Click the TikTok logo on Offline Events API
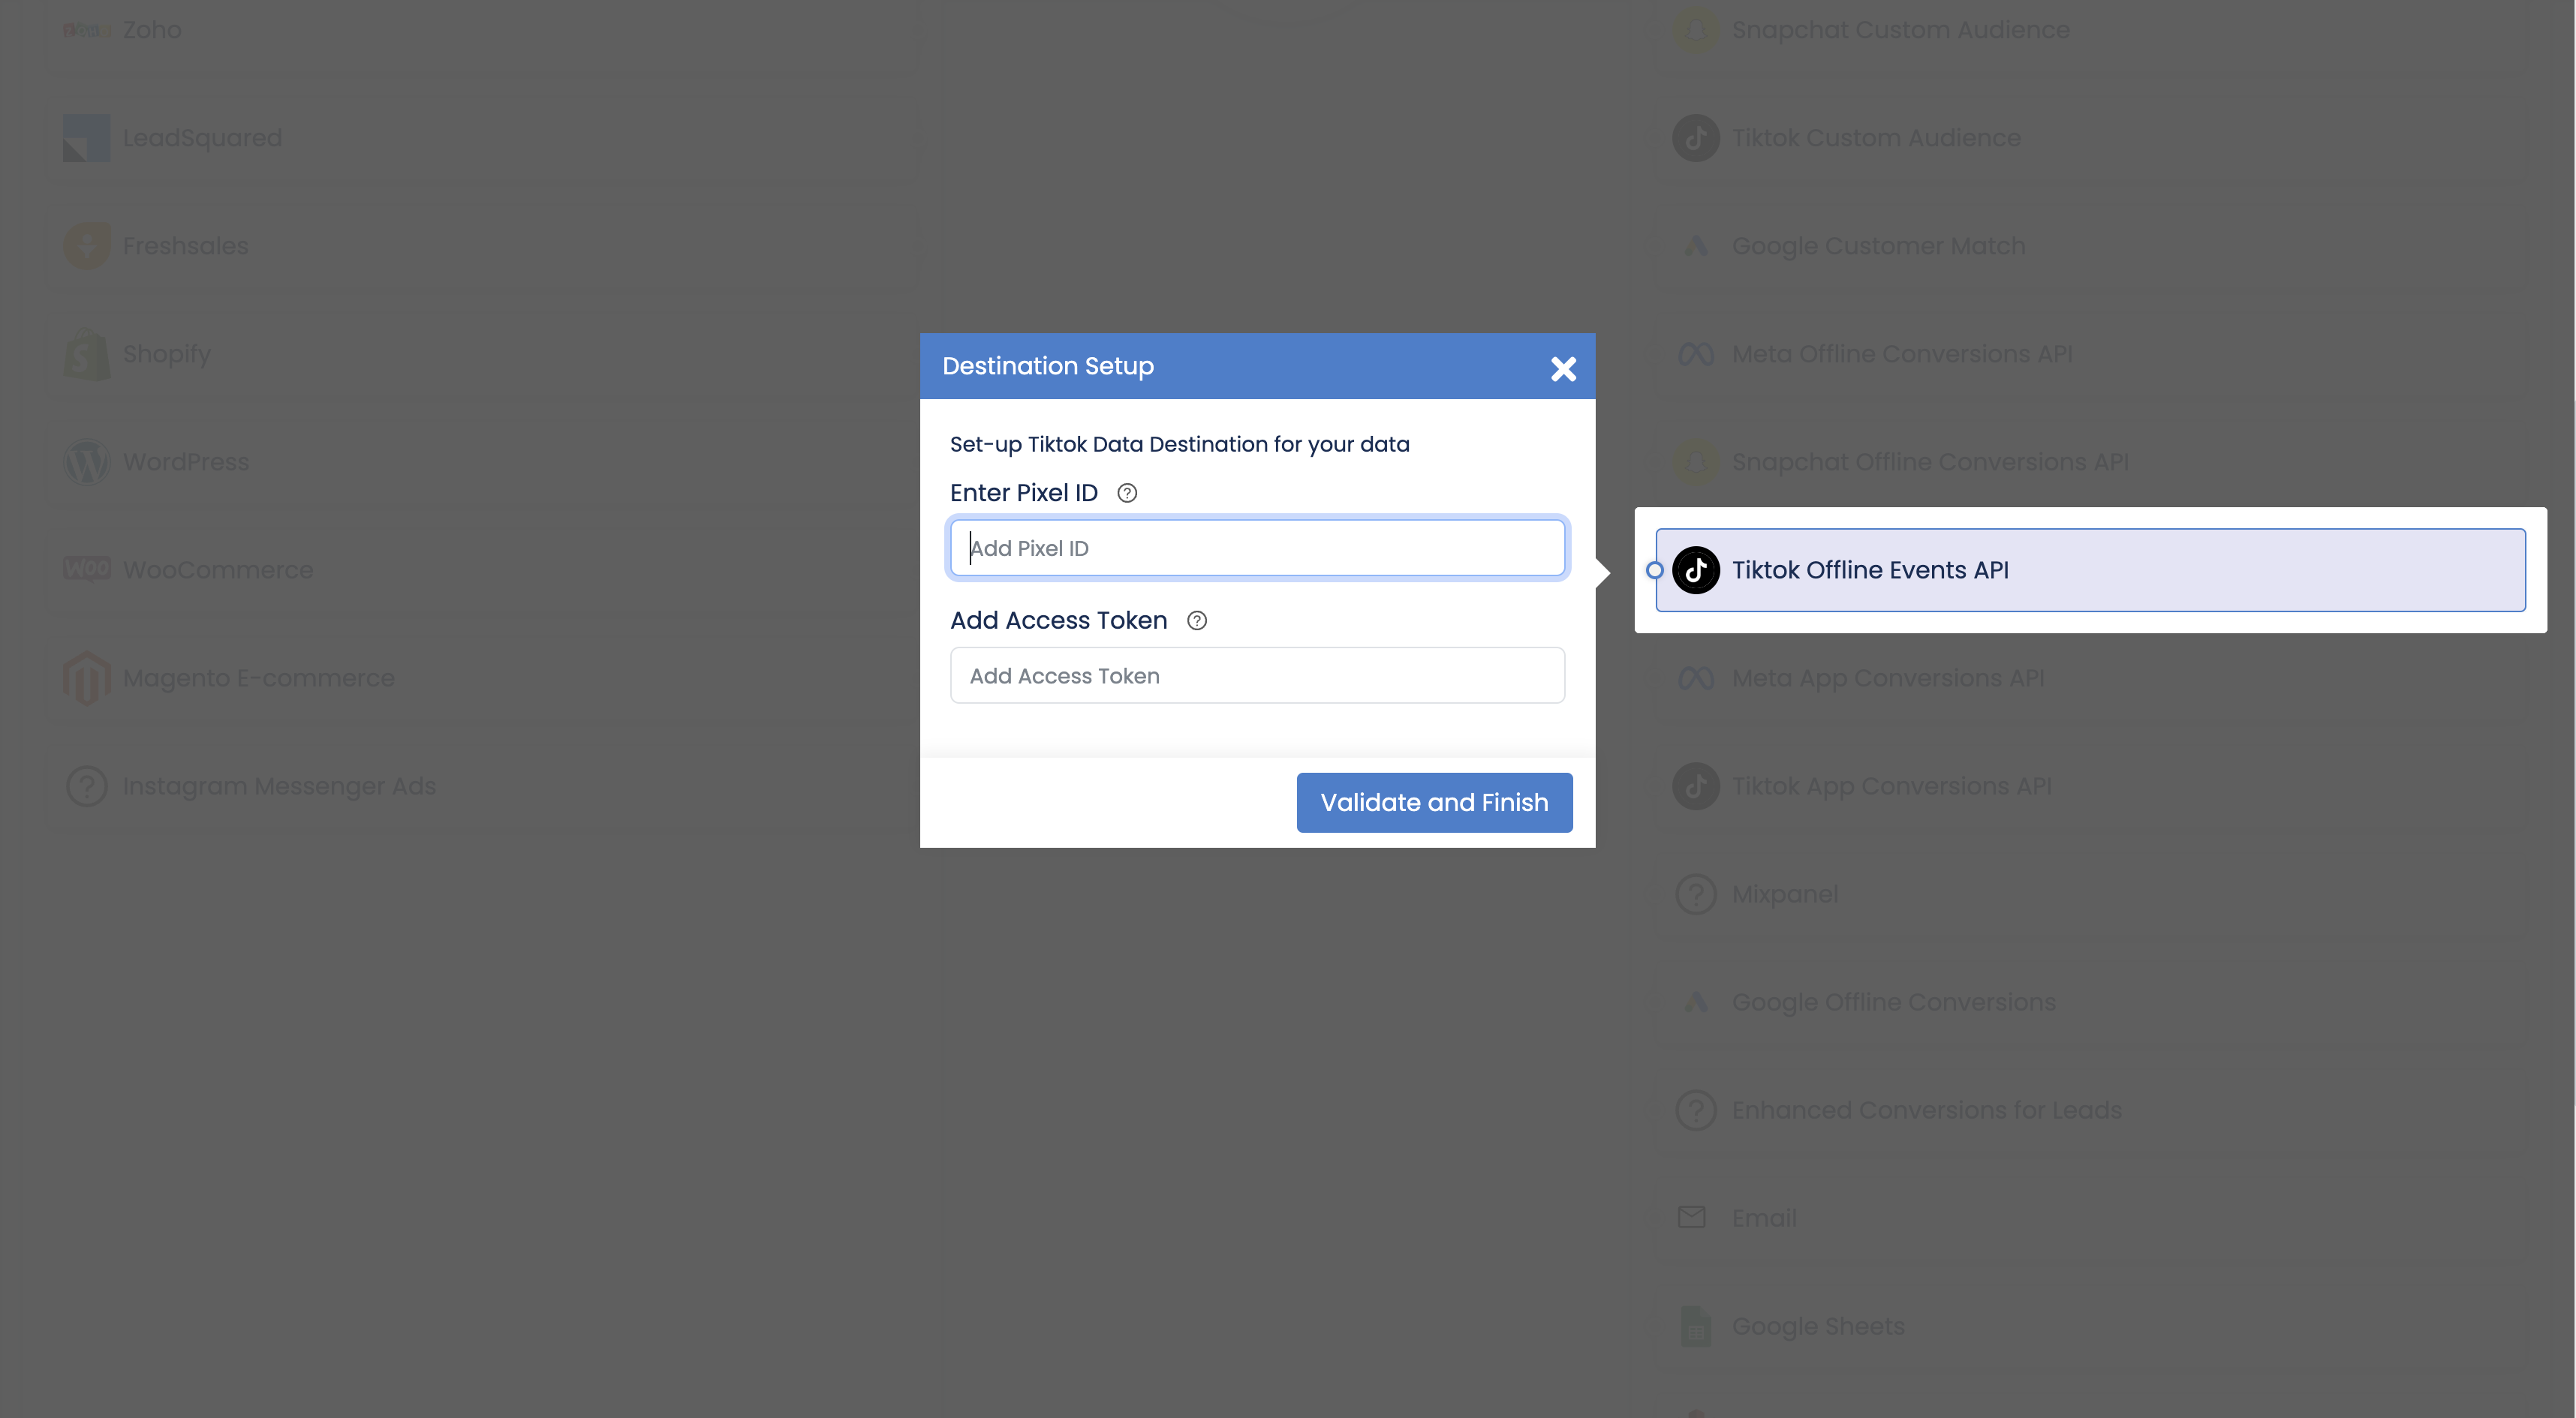The image size is (2576, 1418). click(x=1696, y=569)
